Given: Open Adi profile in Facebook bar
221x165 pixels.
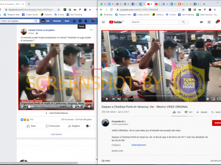Looking at the screenshot, I should point(46,21).
